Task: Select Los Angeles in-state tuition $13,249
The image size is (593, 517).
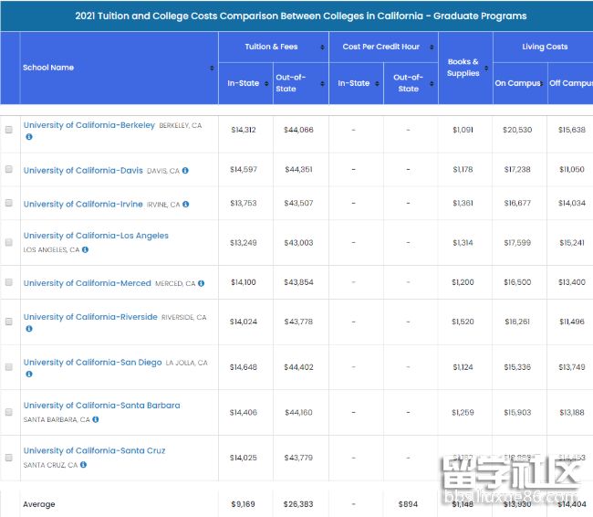Action: click(x=244, y=242)
